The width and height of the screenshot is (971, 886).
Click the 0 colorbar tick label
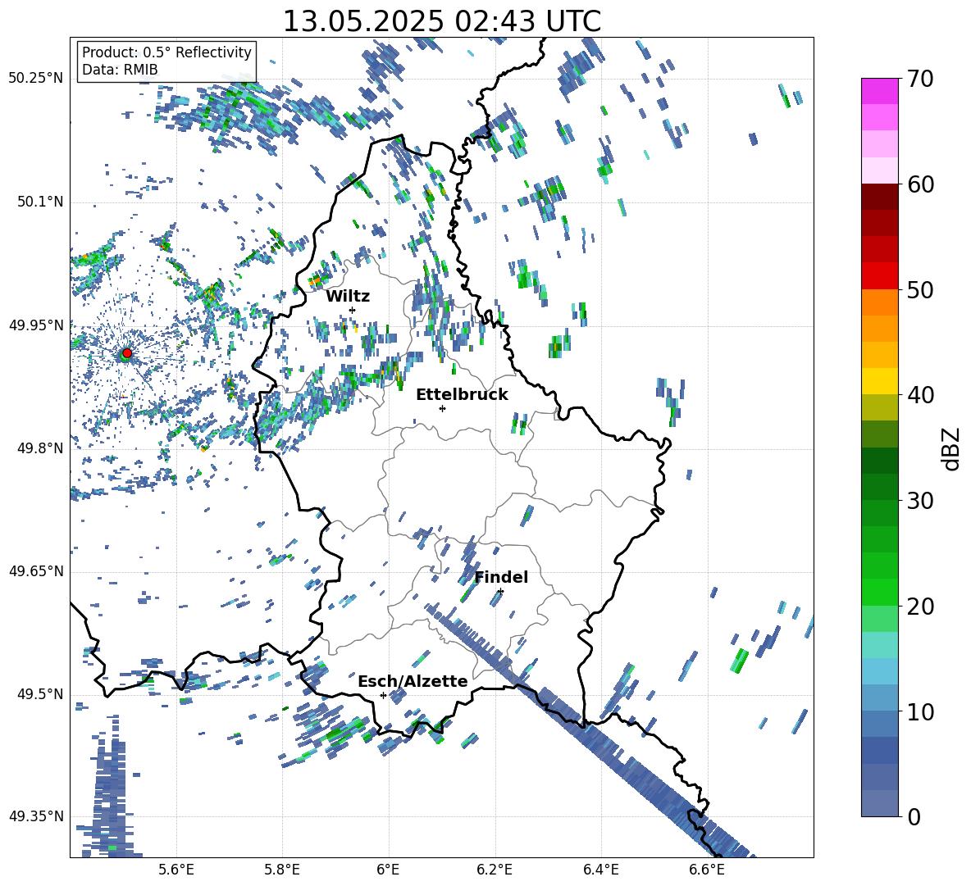point(913,816)
